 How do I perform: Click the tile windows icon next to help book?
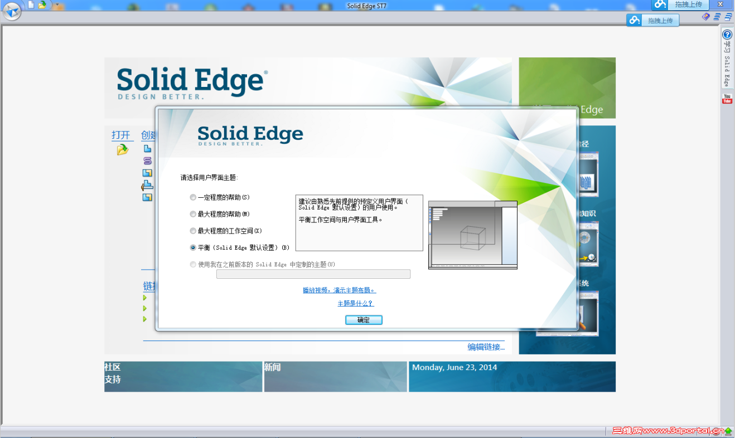coord(717,17)
